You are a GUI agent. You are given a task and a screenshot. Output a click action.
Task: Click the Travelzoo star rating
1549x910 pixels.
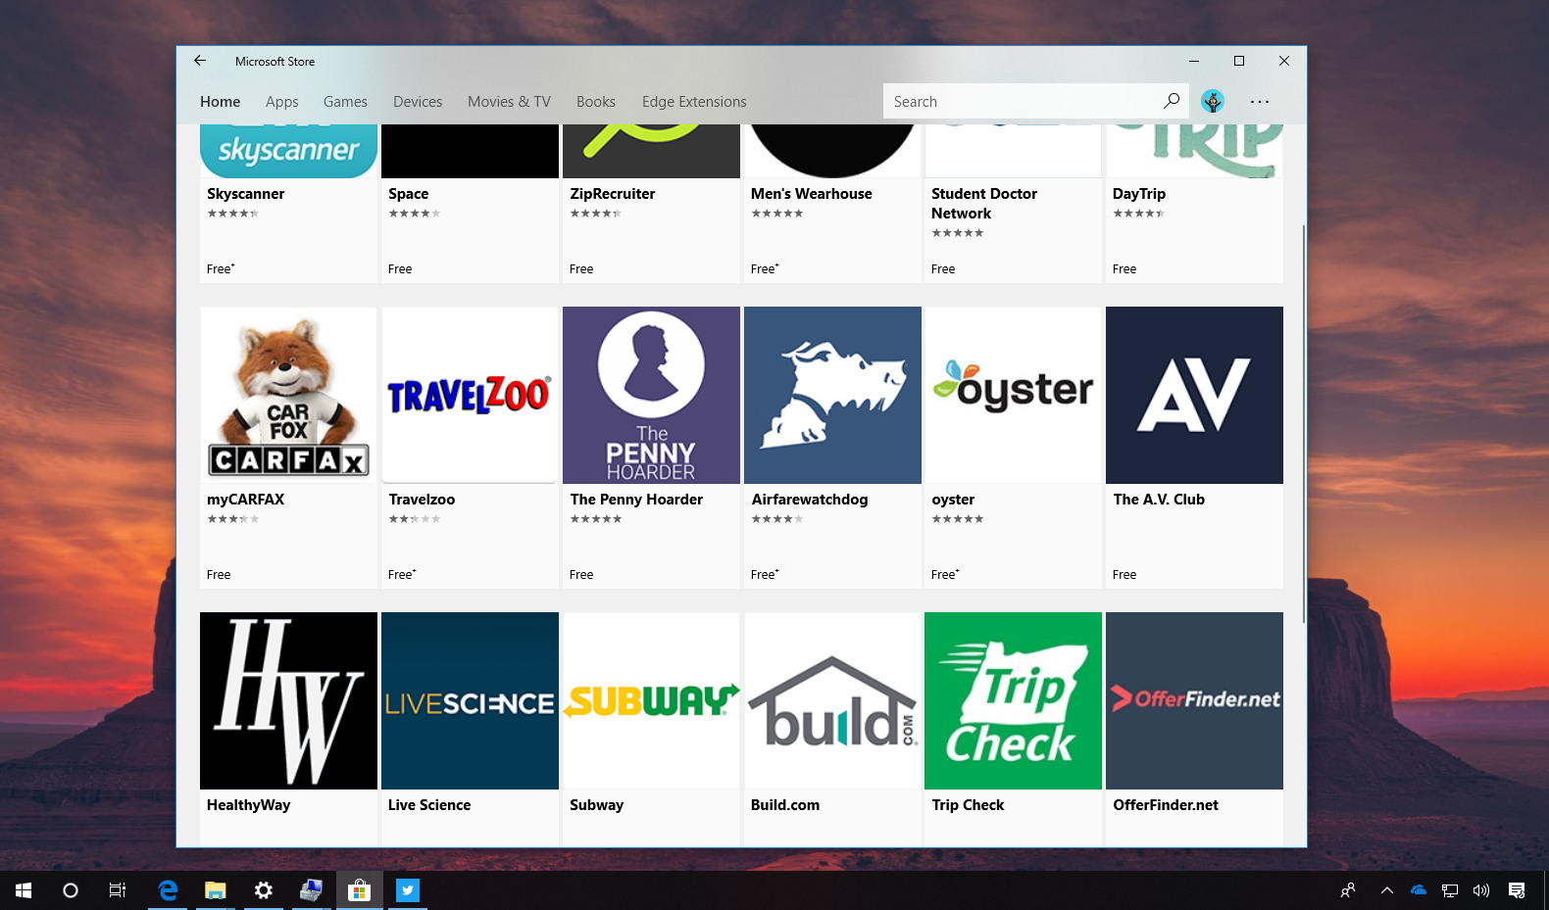[415, 519]
